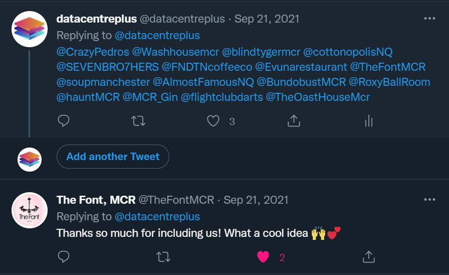
Task: Reply to The Font, MCR tweet
Action: [64, 257]
